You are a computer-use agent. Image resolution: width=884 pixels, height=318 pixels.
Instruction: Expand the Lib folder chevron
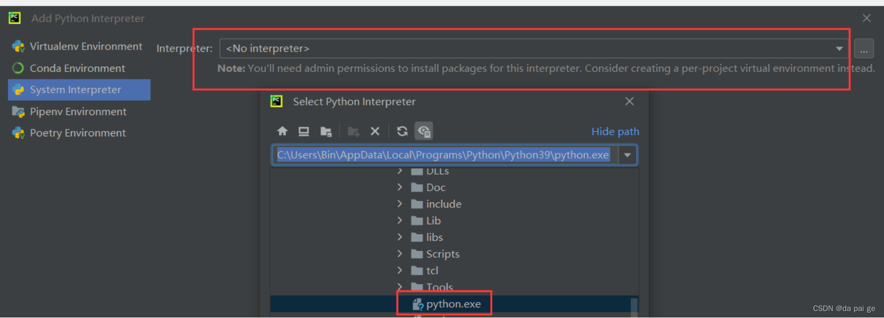pos(400,220)
